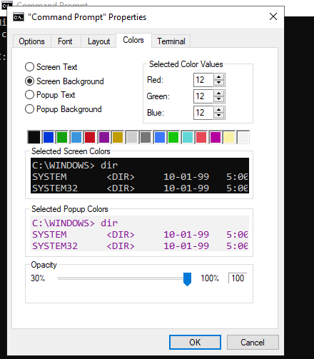Decrease the Green value with down arrow
The width and height of the screenshot is (314, 359).
218,99
